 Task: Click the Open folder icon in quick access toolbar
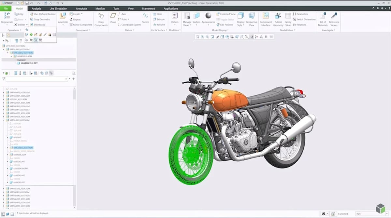click(x=22, y=3)
